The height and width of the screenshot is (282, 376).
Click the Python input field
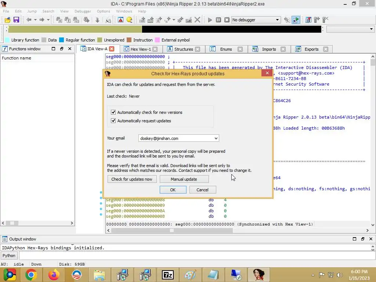click(197, 256)
